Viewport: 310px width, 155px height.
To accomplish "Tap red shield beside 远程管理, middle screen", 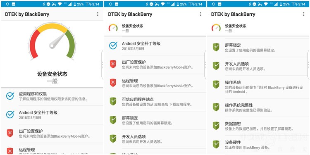I will tap(113, 83).
